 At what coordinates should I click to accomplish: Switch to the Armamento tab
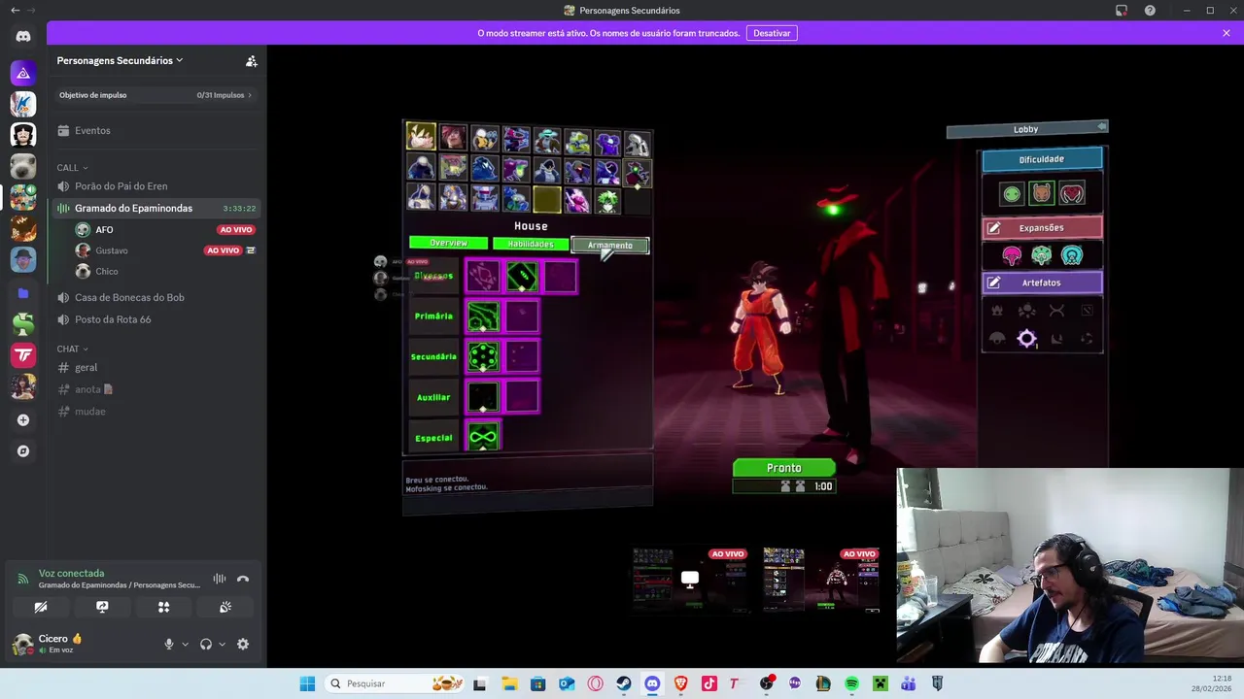click(x=609, y=245)
